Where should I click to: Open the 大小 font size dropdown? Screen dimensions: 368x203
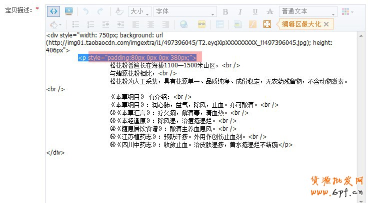click(x=139, y=11)
